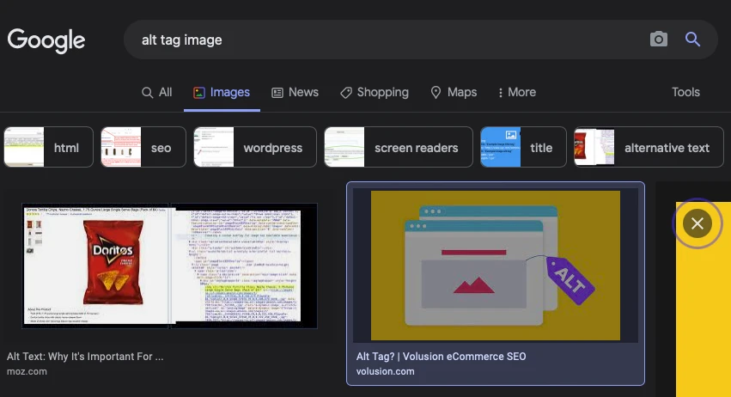Expand the More menu

pyautogui.click(x=517, y=92)
